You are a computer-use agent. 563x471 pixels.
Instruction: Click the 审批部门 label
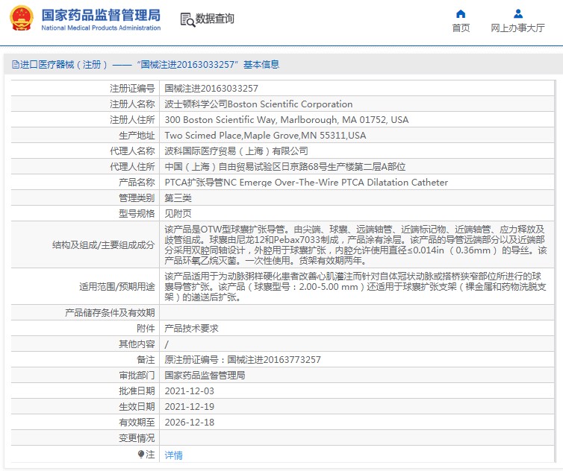click(x=137, y=376)
